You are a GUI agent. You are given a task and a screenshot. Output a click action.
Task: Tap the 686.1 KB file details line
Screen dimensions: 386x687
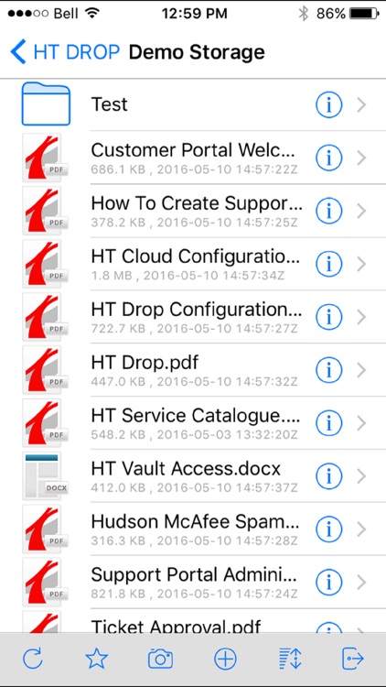pos(194,169)
